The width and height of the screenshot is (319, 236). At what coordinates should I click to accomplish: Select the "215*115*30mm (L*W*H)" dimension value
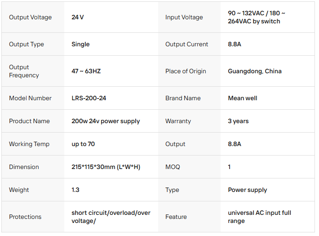point(106,167)
